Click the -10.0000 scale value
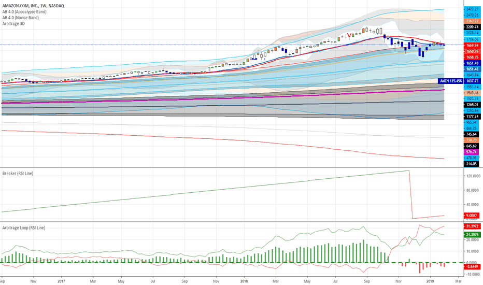Viewport: 483px width, 285px height. (x=473, y=274)
